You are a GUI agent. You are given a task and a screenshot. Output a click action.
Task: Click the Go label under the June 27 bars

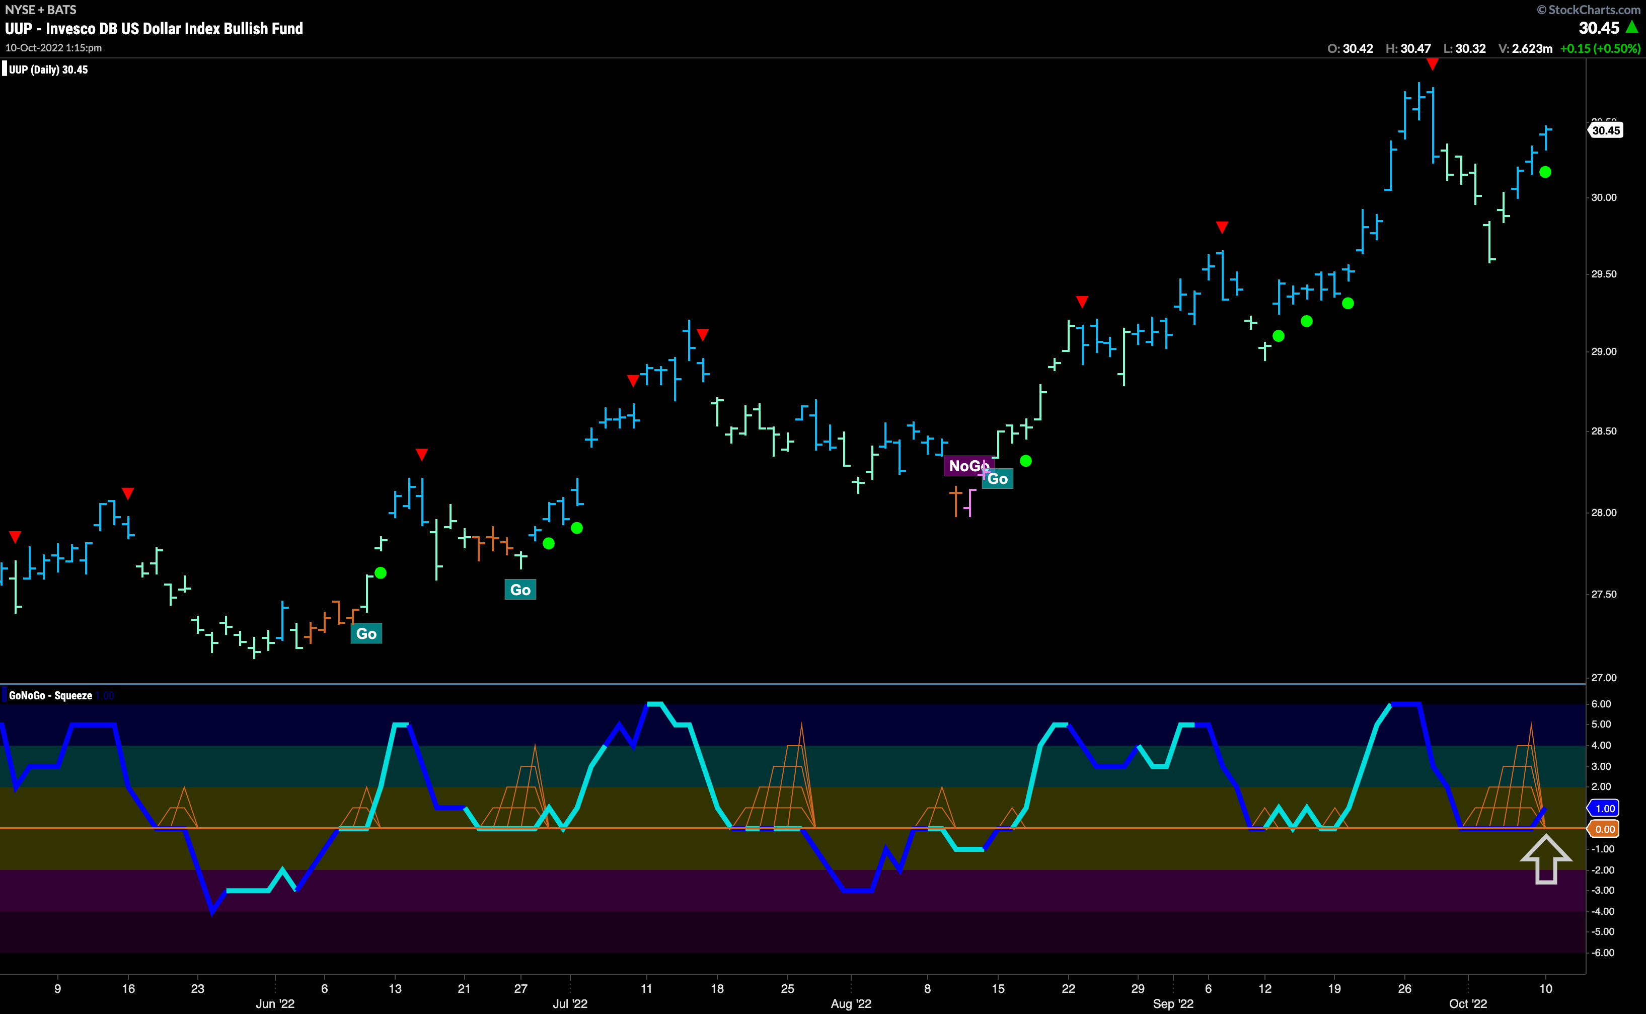520,590
